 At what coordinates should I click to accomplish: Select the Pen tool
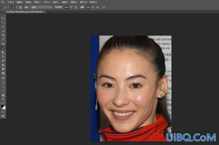pos(3,78)
